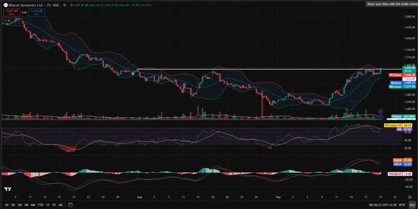Click the green market status dot
Screen dimensions: 418x209
click(65, 5)
